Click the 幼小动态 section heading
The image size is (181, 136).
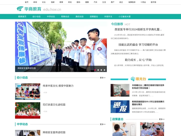tap(22, 78)
